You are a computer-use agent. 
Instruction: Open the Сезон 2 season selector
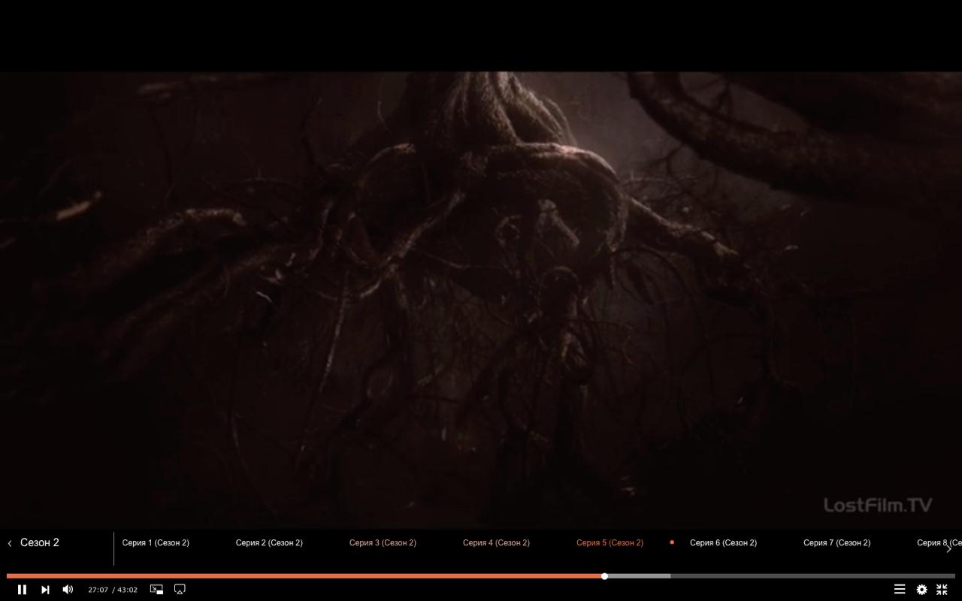40,542
